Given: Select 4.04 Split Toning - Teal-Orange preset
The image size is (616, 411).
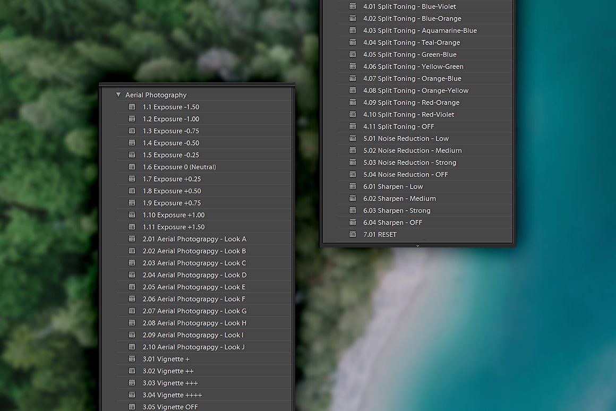Looking at the screenshot, I should [412, 42].
